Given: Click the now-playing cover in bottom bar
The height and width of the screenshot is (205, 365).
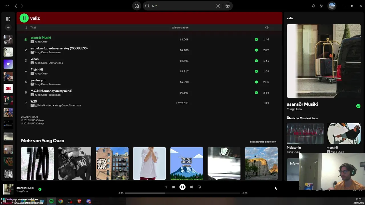Looking at the screenshot, I should click(8, 189).
